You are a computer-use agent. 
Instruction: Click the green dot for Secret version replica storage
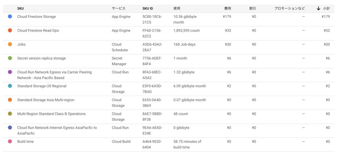[x=10, y=58]
